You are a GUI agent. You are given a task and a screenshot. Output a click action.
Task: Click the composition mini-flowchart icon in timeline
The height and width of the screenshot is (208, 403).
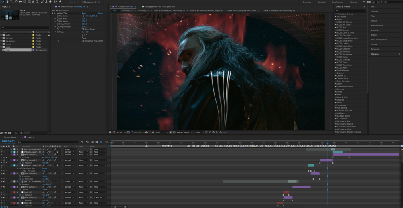[82, 142]
